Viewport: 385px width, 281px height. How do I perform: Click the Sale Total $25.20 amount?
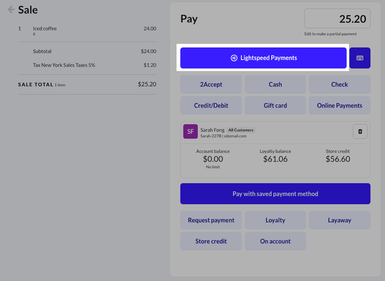(x=147, y=84)
